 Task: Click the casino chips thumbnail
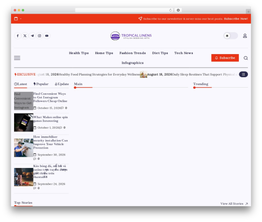24,177
